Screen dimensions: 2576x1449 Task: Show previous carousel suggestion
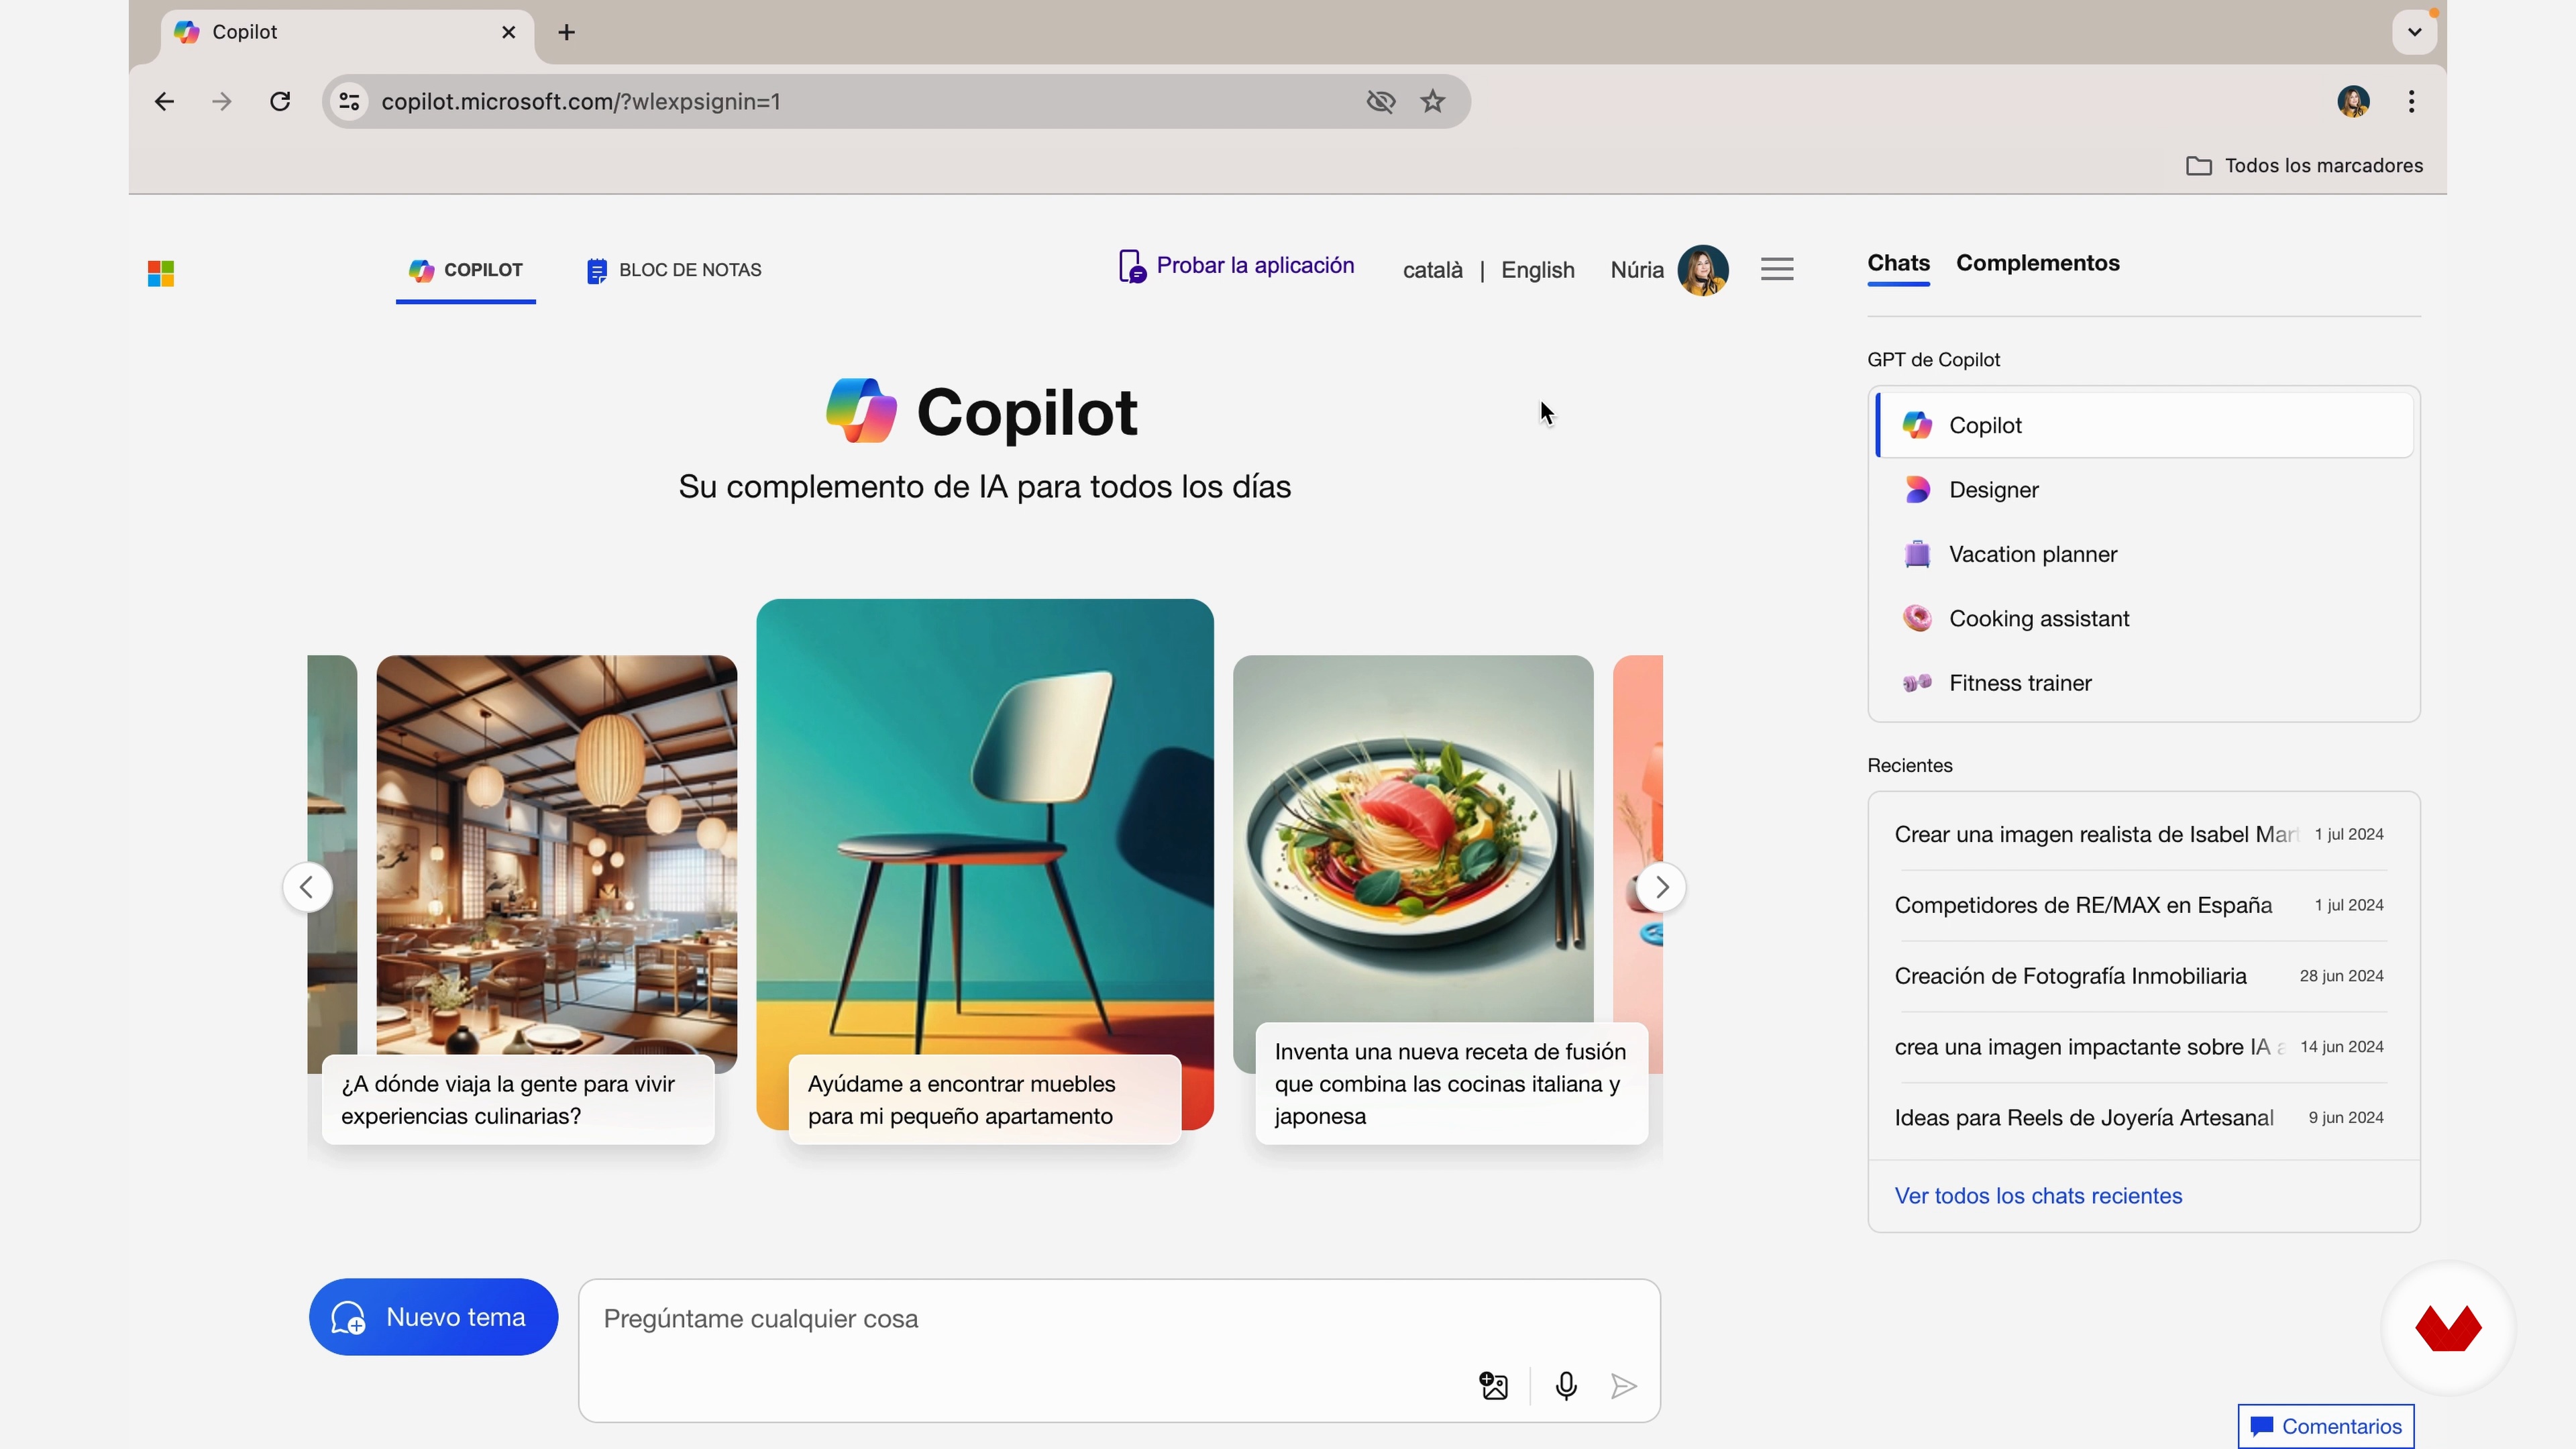click(307, 887)
